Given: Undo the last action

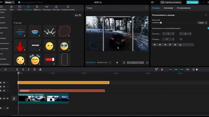Looking at the screenshot, I should (6, 69).
